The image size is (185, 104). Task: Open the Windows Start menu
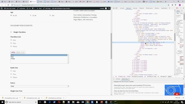[x=2, y=102]
